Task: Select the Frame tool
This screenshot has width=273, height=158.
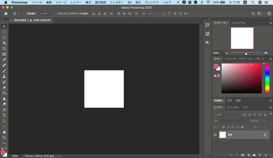Action: click(4, 54)
